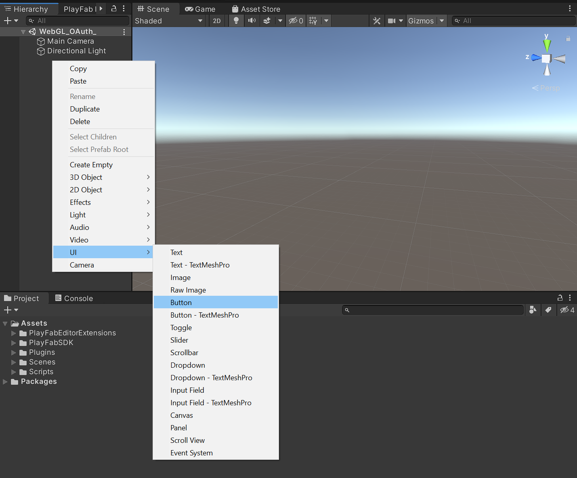Select Button from the UI submenu
The width and height of the screenshot is (577, 478).
tap(181, 302)
